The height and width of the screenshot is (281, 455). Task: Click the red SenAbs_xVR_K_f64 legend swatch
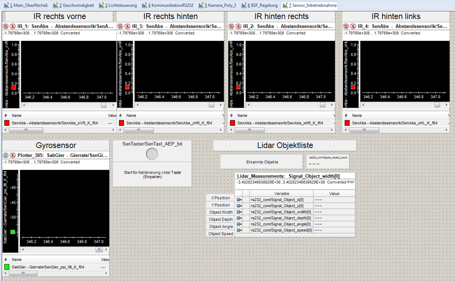(x=7, y=123)
